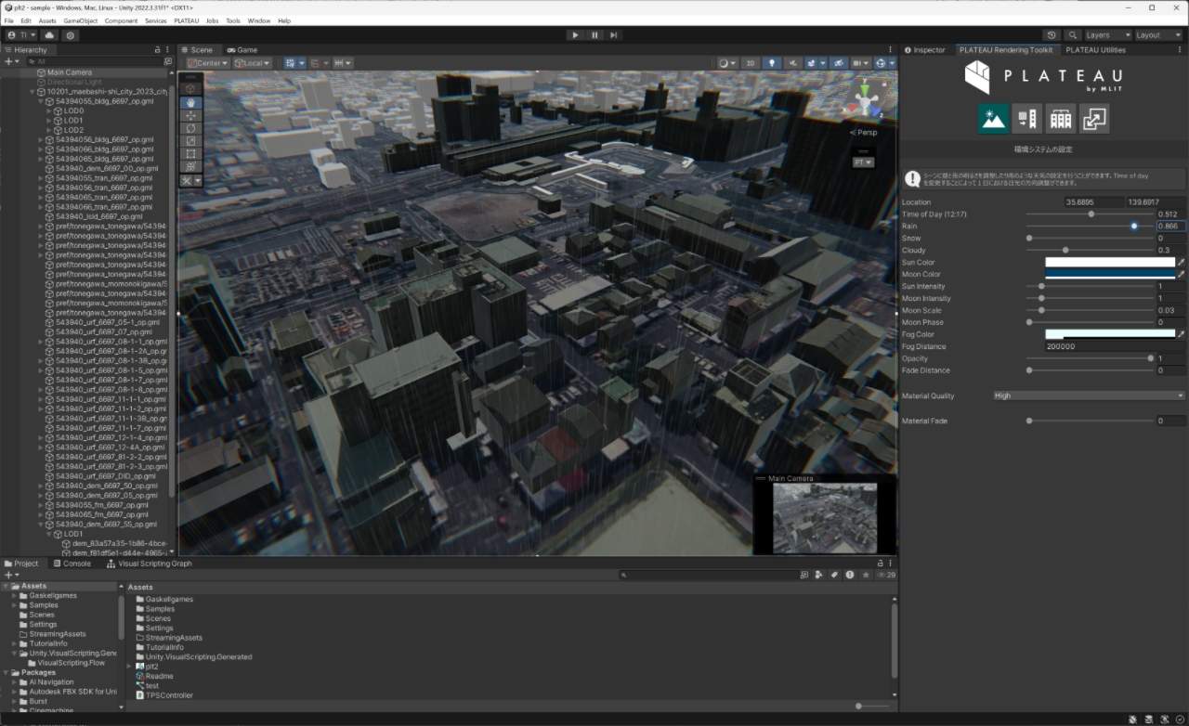Pick moon color with eyedropper
The height and width of the screenshot is (726, 1189).
(1182, 275)
